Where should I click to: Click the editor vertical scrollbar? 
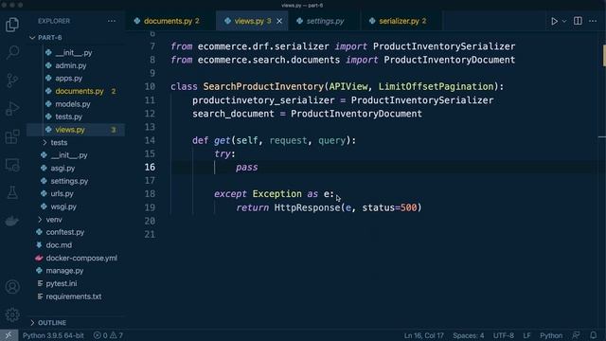[x=602, y=180]
